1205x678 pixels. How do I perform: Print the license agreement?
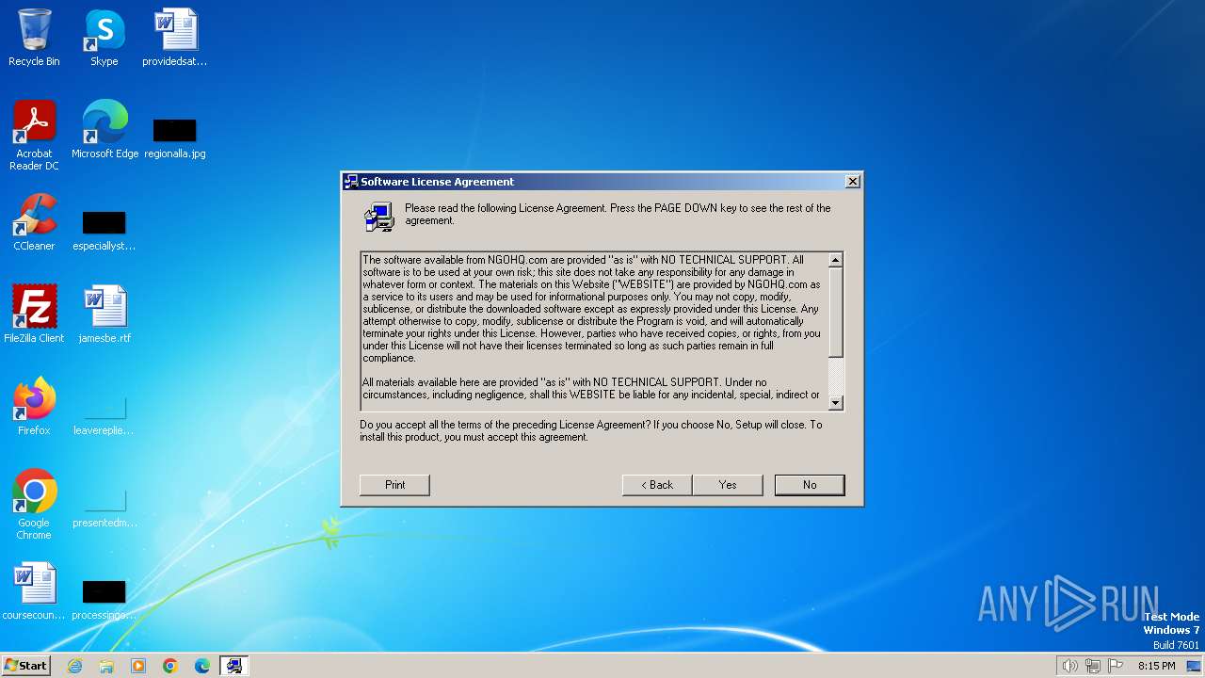[x=394, y=485]
